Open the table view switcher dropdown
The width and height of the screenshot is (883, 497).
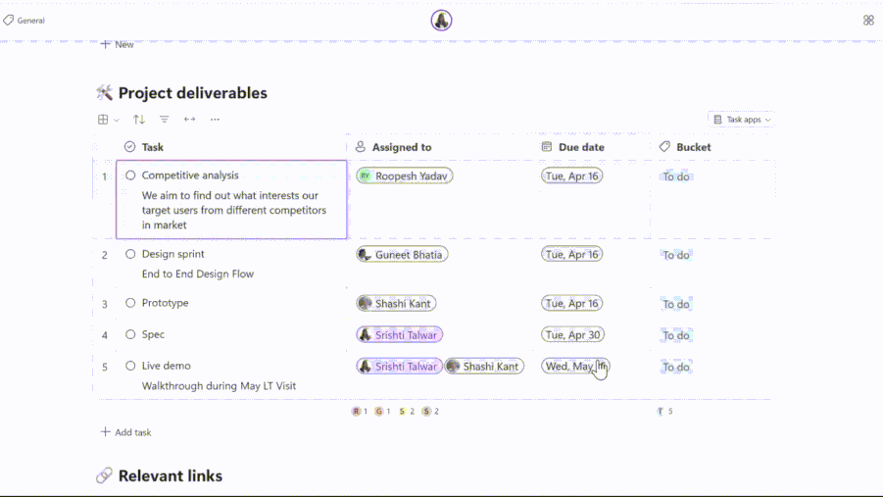108,120
